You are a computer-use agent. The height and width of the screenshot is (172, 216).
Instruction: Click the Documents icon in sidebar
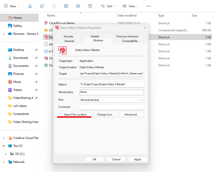10,66
